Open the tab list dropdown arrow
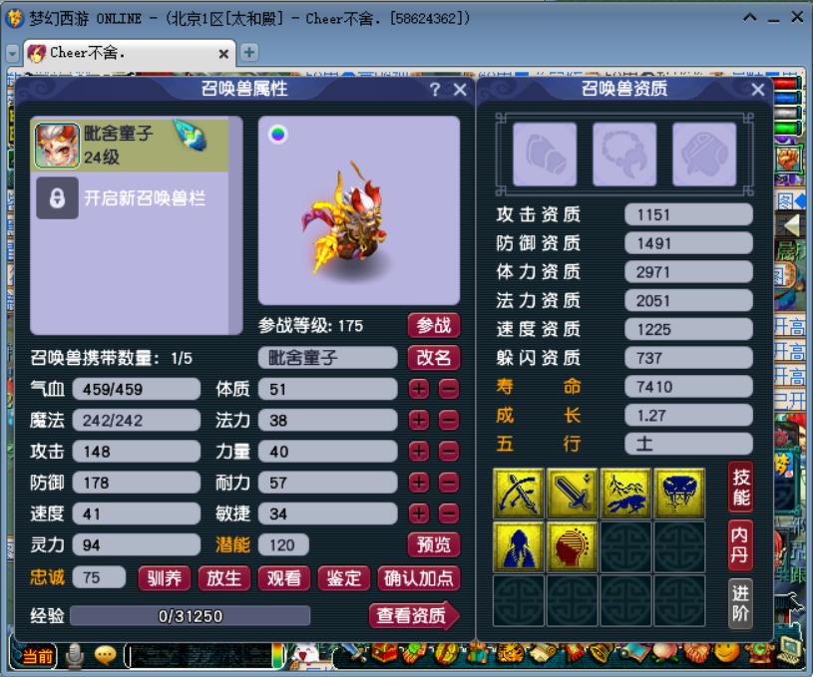The image size is (813, 677). pos(13,53)
